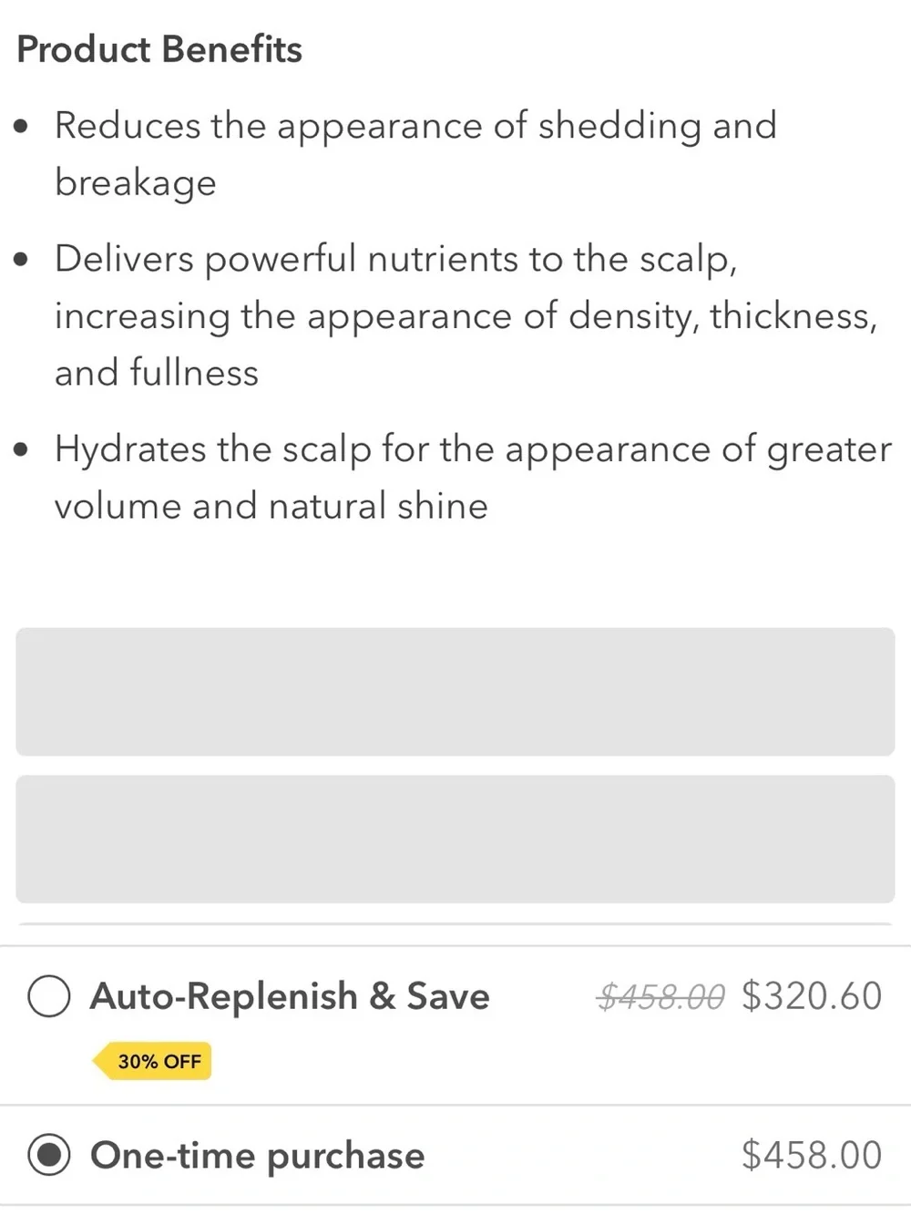911x1215 pixels.
Task: Click the bullet dot beside 'Hydrates the scalp'
Action: (22, 449)
